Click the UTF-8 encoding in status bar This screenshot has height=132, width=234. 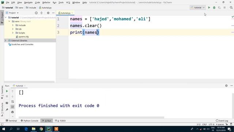211,124
